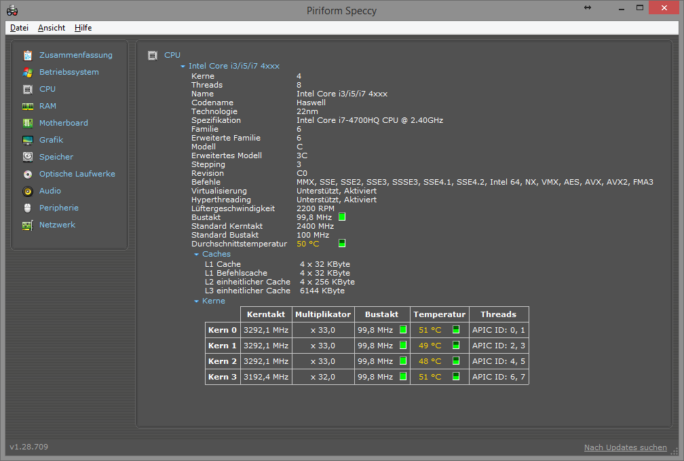Collapse the Kerne section
This screenshot has width=684, height=461.
pyautogui.click(x=197, y=301)
